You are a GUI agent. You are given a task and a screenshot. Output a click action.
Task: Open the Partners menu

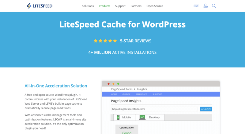click(136, 6)
